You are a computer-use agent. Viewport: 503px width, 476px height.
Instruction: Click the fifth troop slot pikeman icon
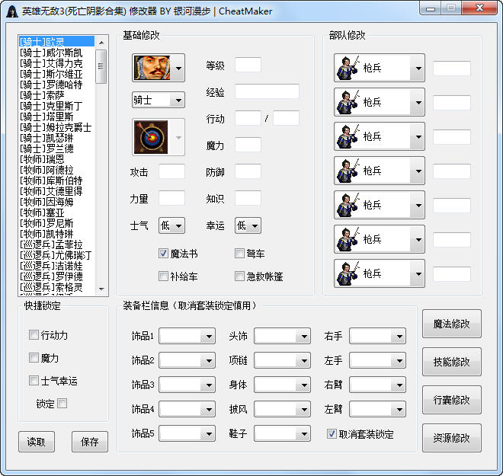348,205
